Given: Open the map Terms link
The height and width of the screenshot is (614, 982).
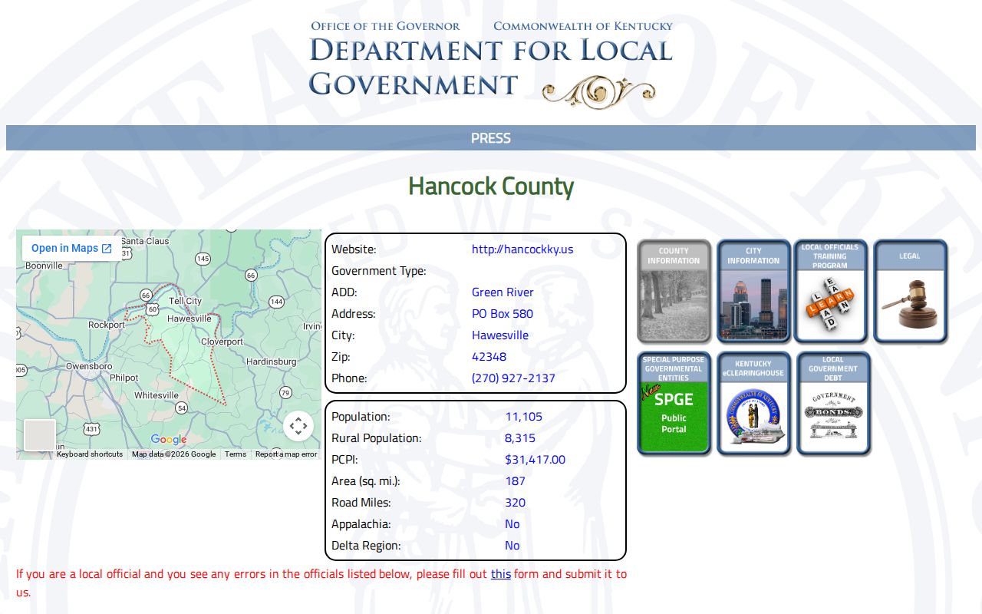Looking at the screenshot, I should 236,454.
